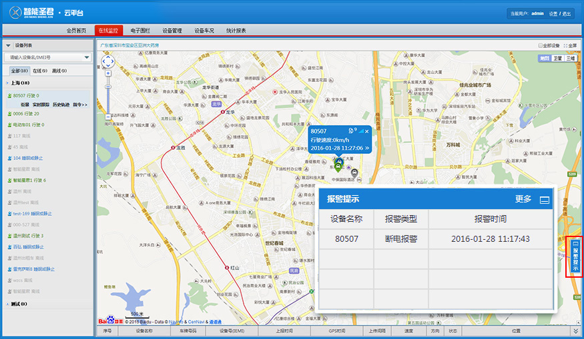Click the gray offline vehicle marker

click(x=354, y=174)
